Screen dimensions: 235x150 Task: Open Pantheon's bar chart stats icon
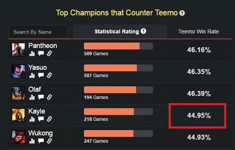click(x=32, y=53)
